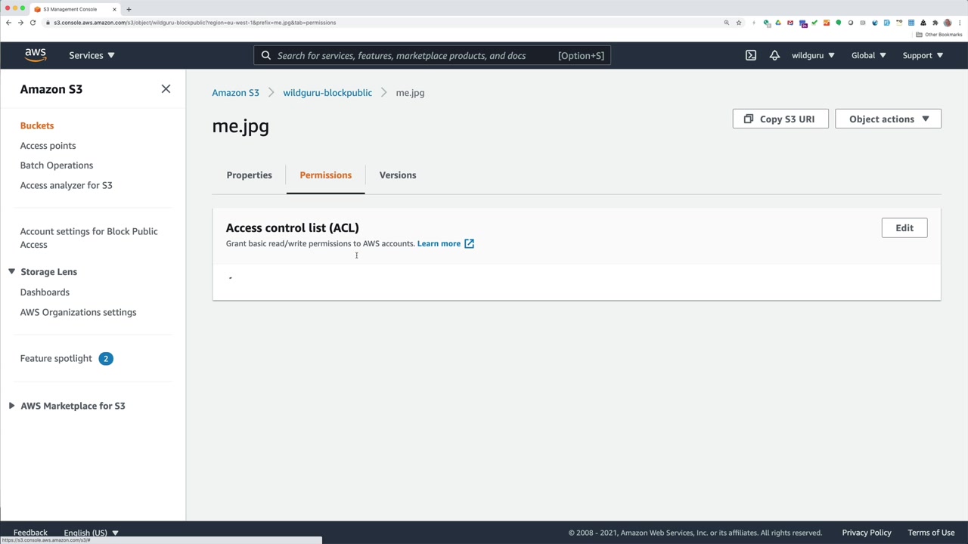
Task: Open the Privacy Policy link
Action: point(867,533)
